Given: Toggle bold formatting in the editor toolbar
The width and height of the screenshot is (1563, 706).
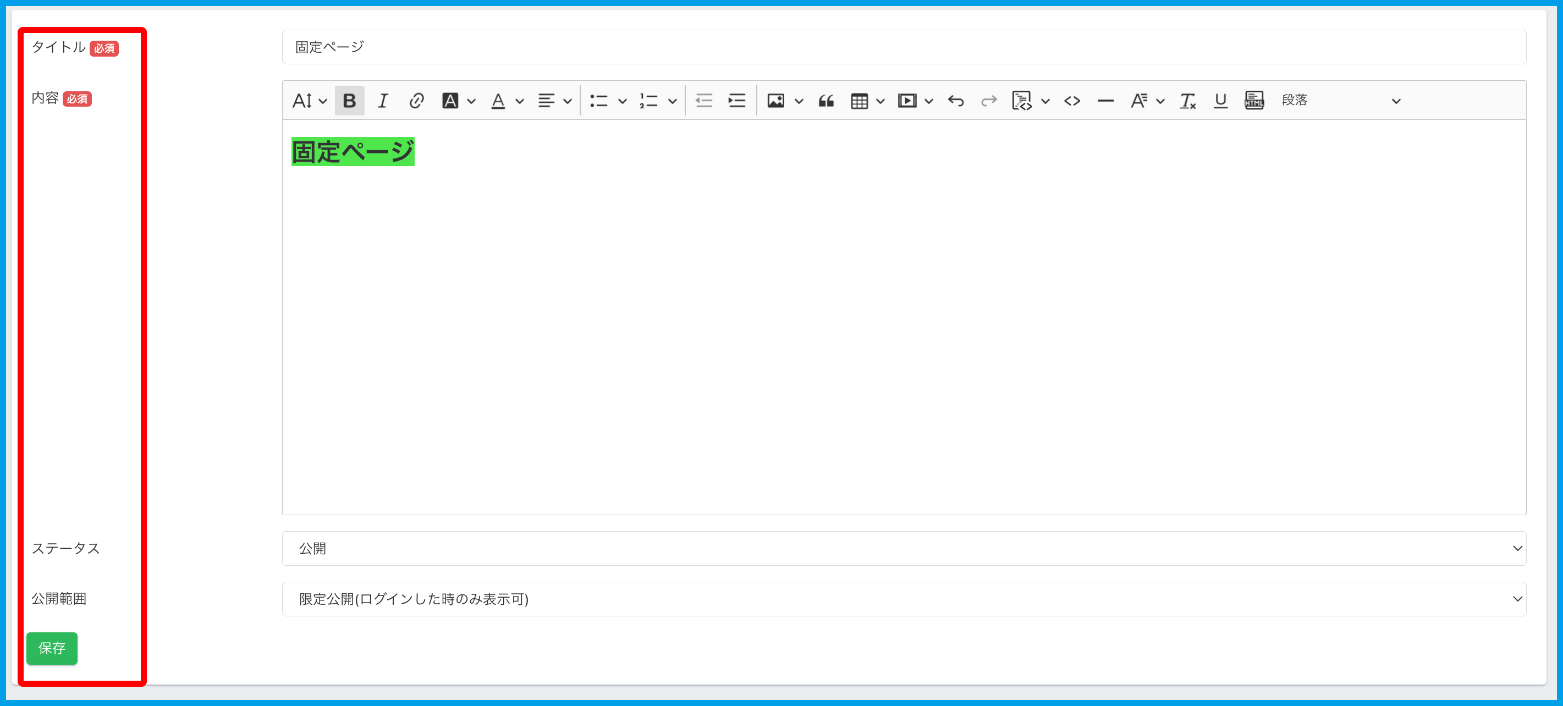Looking at the screenshot, I should coord(349,101).
